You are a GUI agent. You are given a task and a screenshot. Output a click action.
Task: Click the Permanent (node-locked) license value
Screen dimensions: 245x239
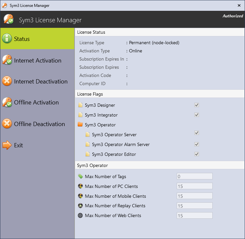[x=154, y=43]
